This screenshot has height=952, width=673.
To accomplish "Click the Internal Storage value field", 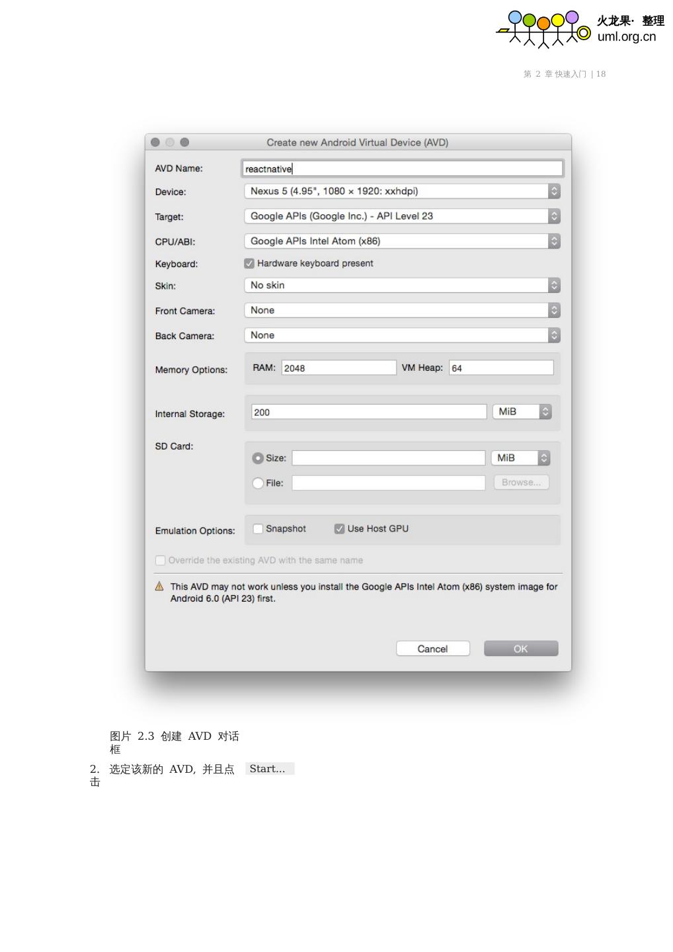I will click(369, 412).
